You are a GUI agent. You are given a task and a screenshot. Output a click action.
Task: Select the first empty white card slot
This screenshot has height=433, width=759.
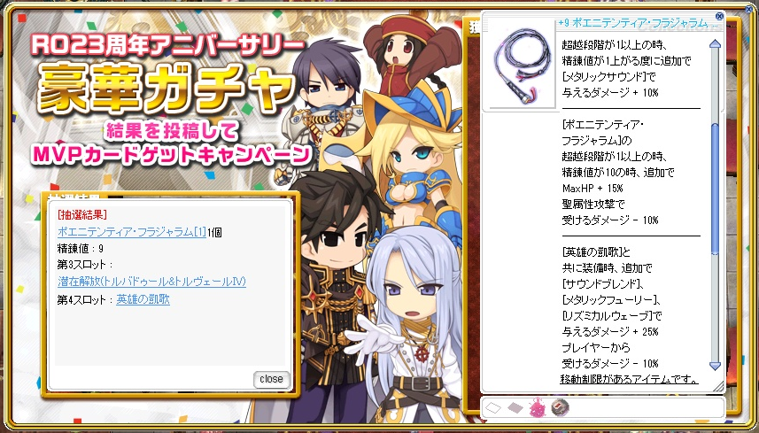pyautogui.click(x=492, y=408)
